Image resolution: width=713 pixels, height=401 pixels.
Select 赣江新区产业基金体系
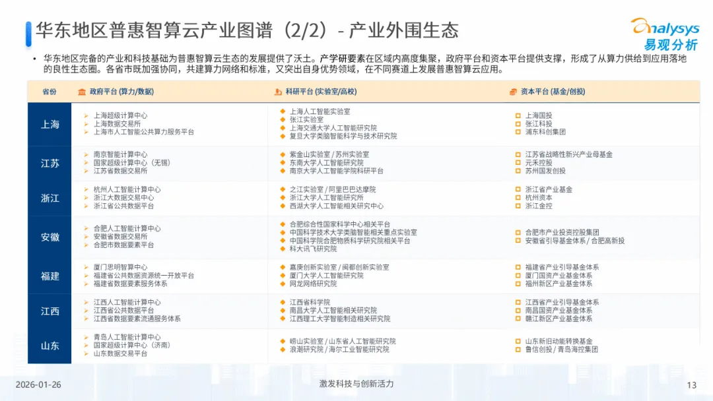(x=559, y=319)
